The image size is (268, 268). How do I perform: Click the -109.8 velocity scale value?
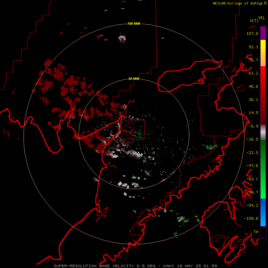pos(251,219)
